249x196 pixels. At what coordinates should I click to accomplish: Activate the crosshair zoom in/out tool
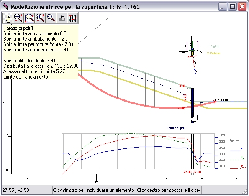[18, 18]
